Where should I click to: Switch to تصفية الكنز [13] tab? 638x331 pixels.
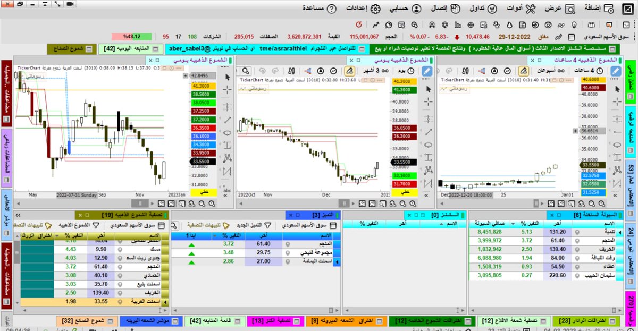275,321
